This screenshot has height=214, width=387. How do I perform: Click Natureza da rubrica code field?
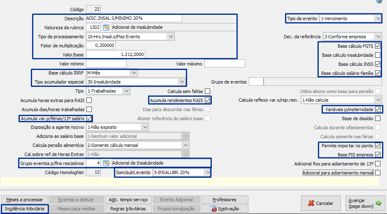point(93,28)
